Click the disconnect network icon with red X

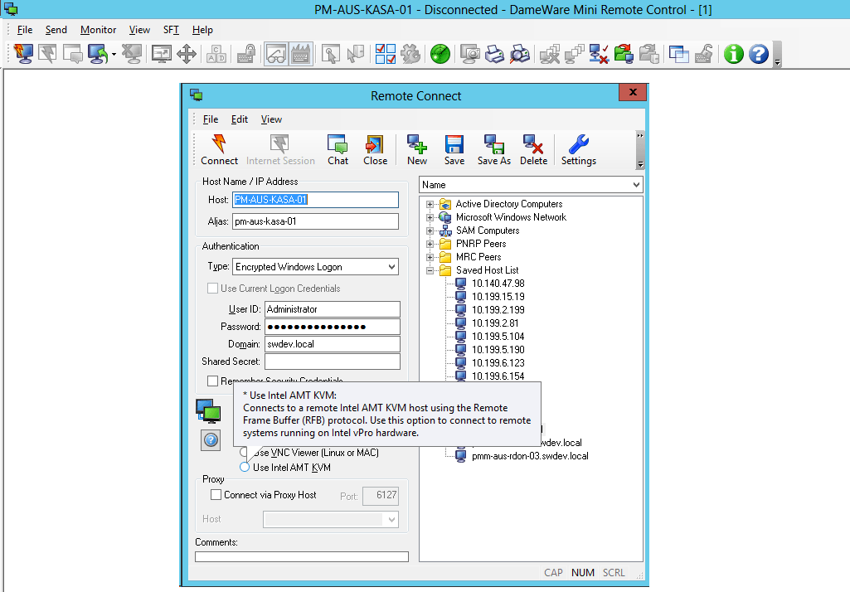(599, 54)
